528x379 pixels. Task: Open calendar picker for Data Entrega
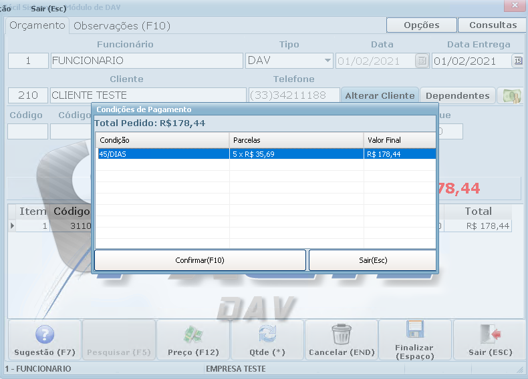(x=518, y=61)
